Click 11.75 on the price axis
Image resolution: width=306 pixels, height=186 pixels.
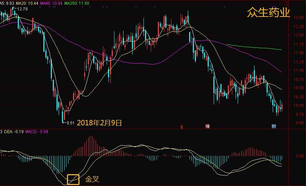click(x=299, y=44)
